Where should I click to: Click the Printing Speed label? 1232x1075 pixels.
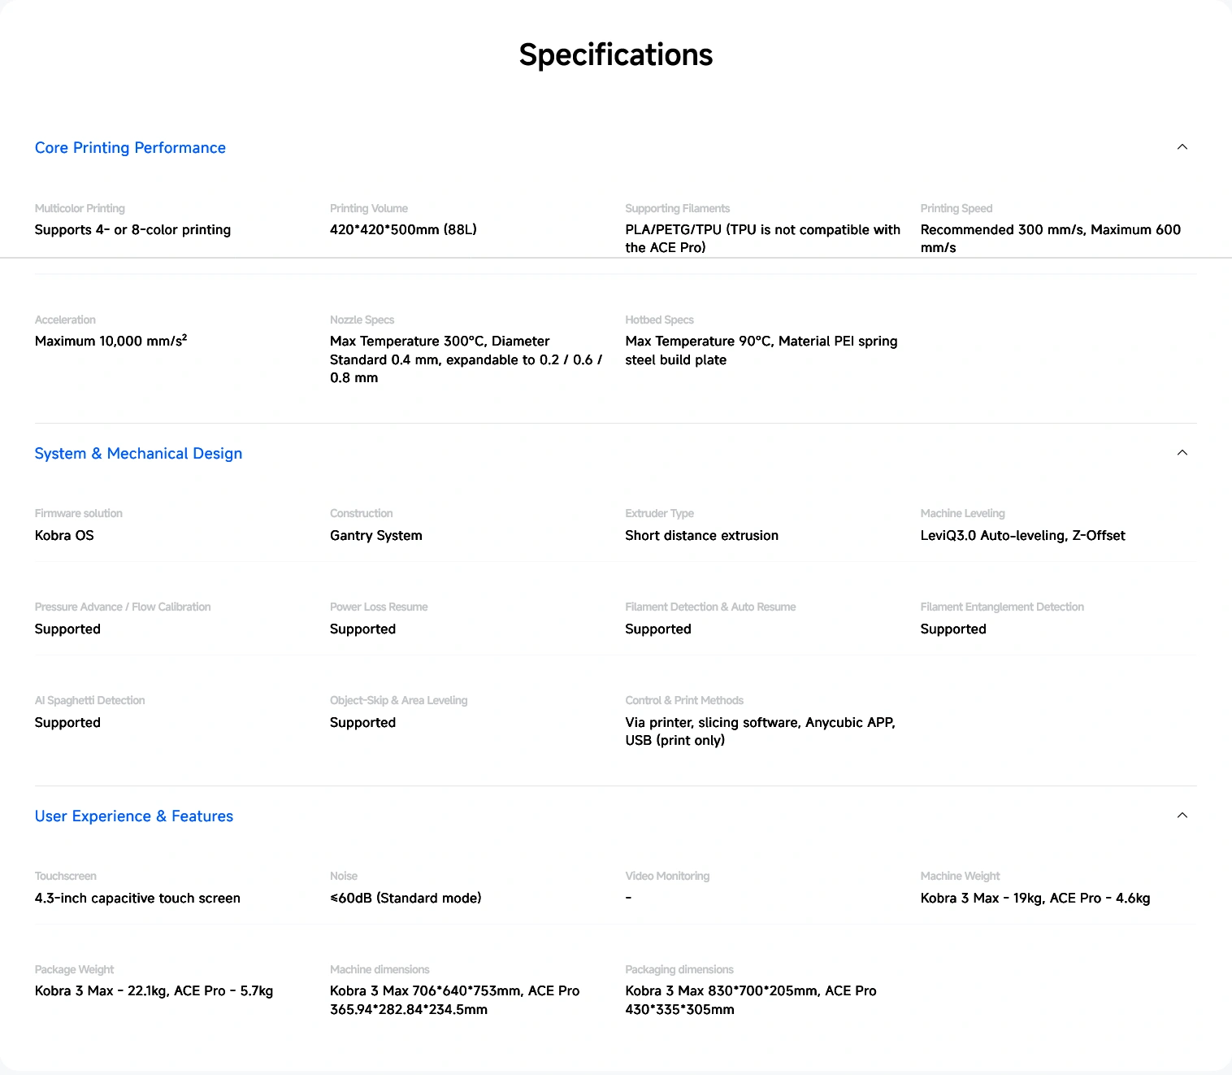[x=956, y=209]
